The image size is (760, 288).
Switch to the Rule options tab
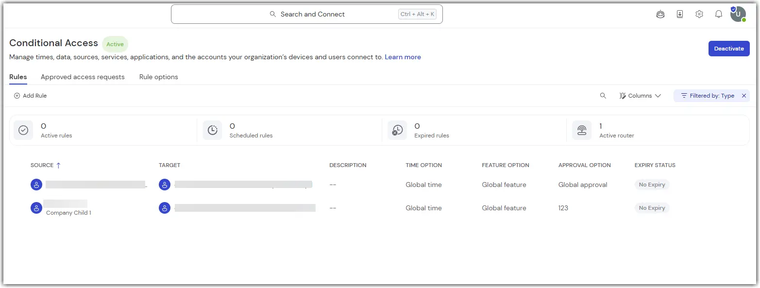coord(159,77)
